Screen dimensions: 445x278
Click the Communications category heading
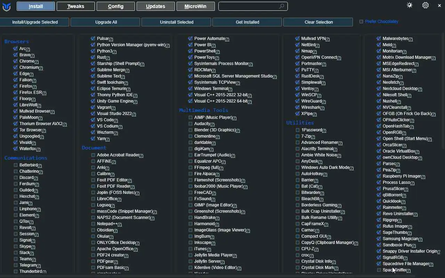pos(26,158)
